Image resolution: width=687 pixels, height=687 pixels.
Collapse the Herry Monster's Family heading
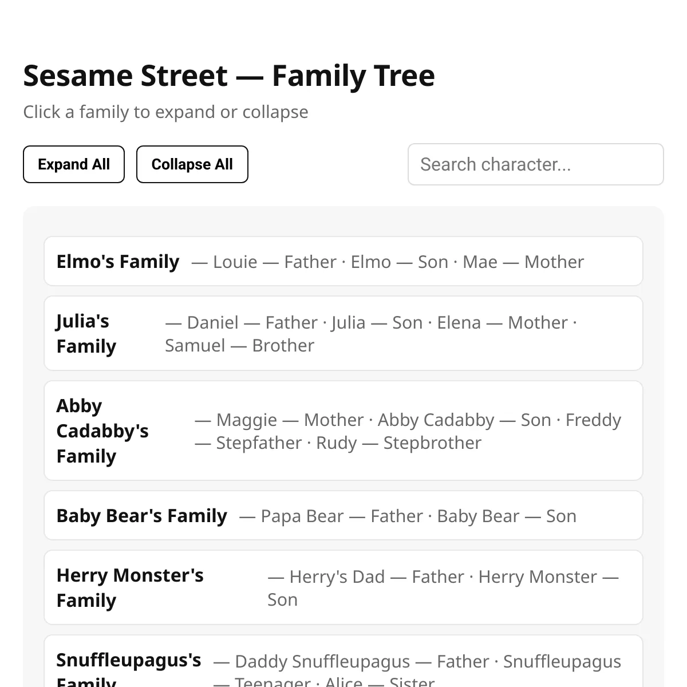(130, 587)
